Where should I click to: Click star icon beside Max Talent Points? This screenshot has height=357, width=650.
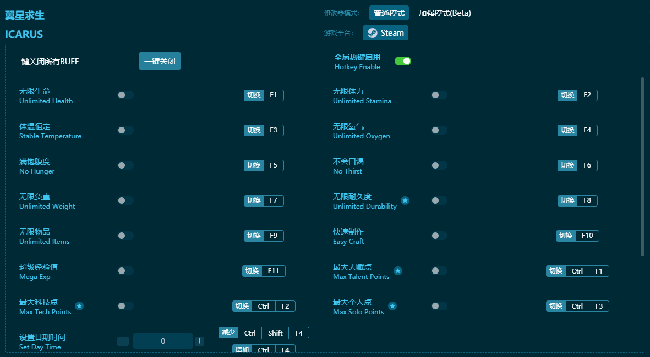click(x=397, y=271)
